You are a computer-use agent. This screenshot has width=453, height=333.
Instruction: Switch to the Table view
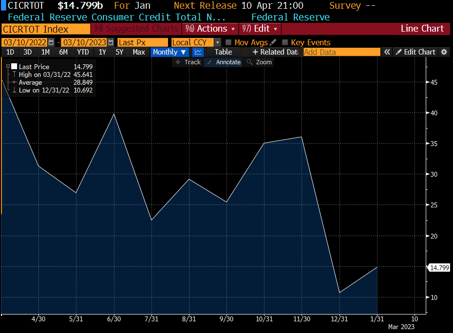point(223,52)
